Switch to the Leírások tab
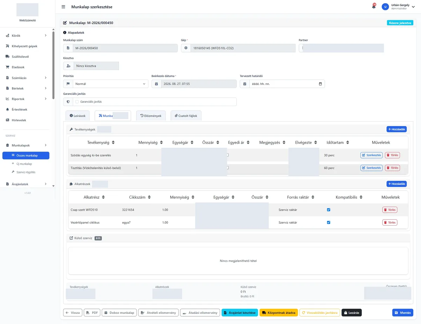This screenshot has width=421, height=324. 78,116
